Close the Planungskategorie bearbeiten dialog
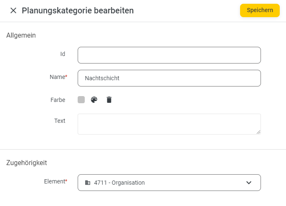Screen dimensions: 286x206 click(13, 10)
